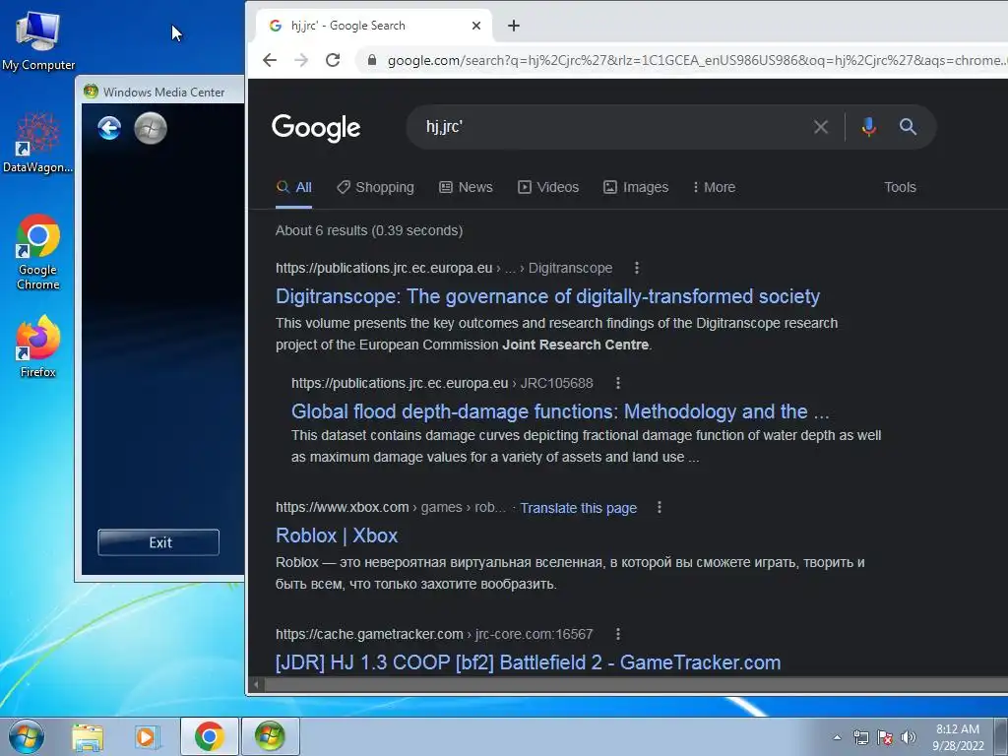
Task: Click the back arrow in Windows Media Center
Action: pyautogui.click(x=109, y=128)
